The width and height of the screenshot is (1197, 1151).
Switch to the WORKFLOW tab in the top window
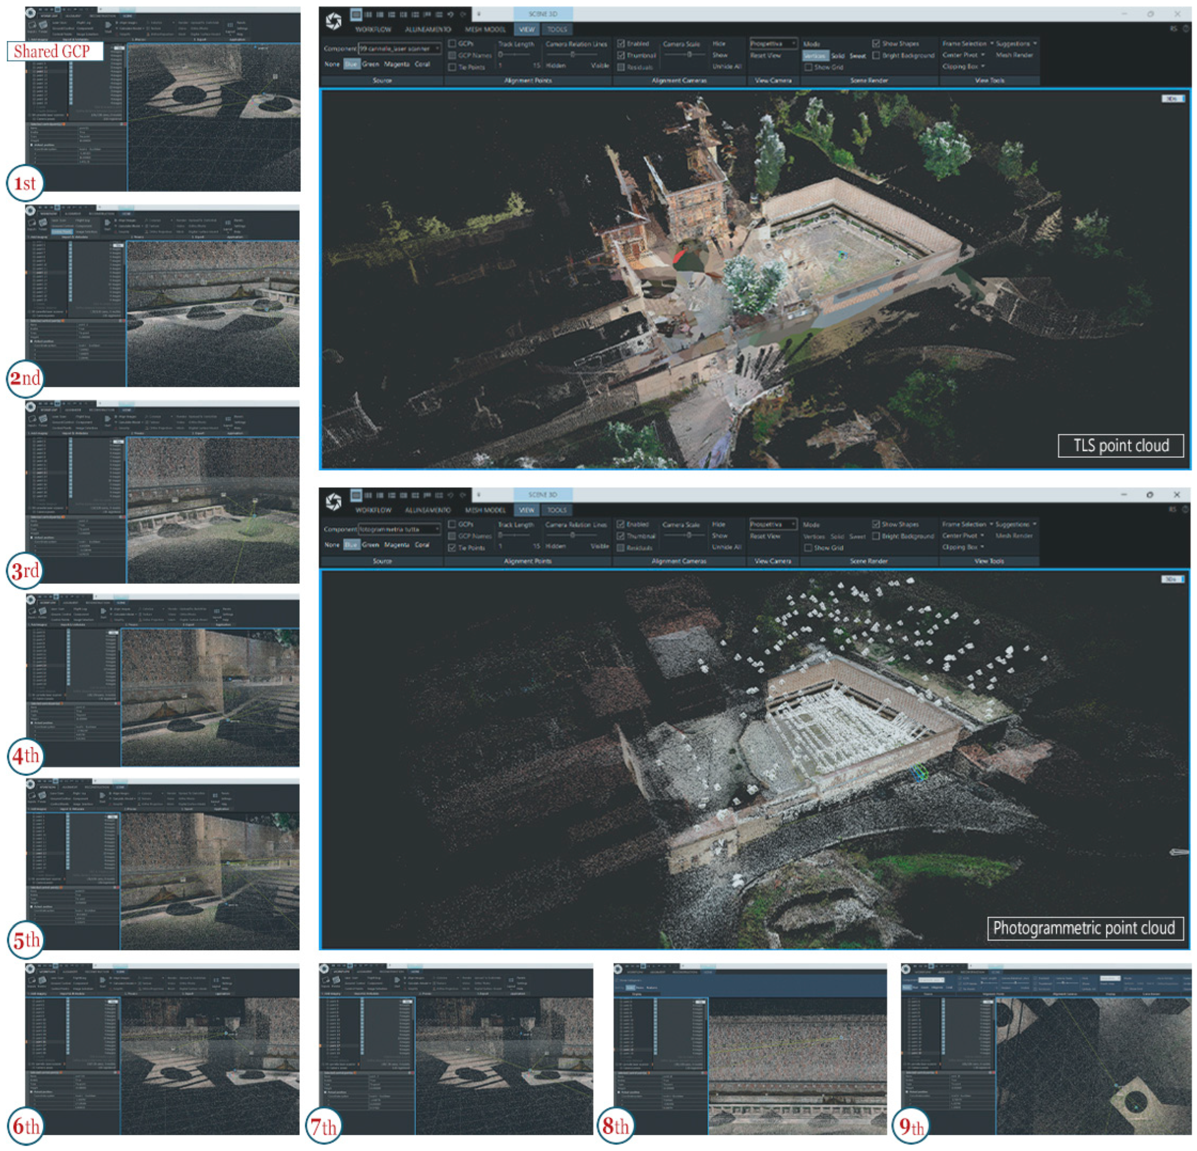coord(373,29)
